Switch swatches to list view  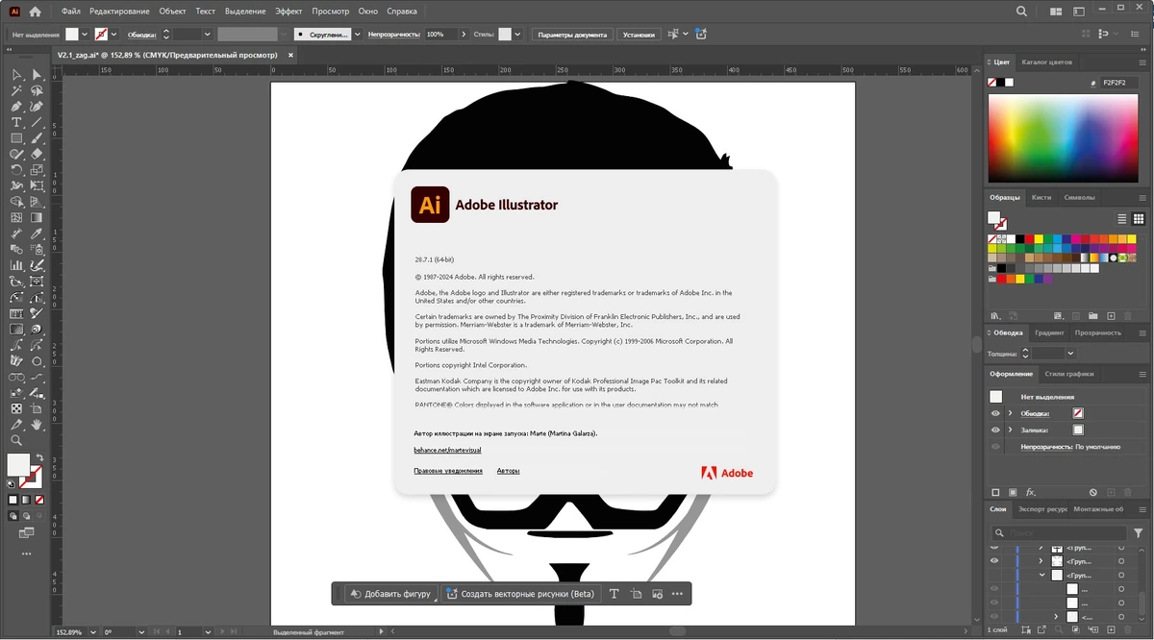tap(1121, 219)
